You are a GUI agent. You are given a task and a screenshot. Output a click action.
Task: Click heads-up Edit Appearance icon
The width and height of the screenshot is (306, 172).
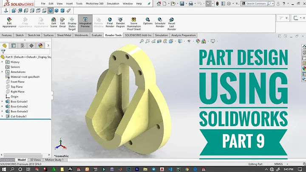pyautogui.click(x=198, y=41)
